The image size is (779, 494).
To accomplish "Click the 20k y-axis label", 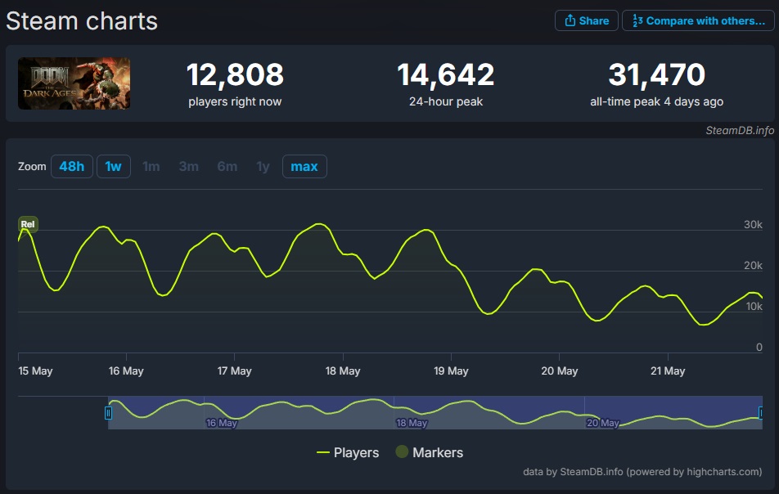I will [x=753, y=266].
